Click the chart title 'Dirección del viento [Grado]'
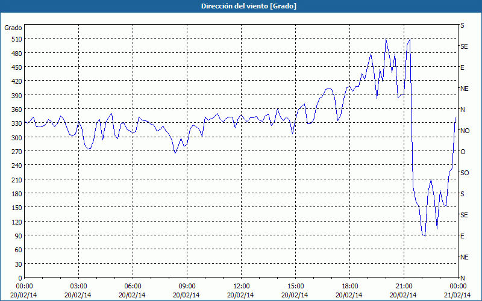The width and height of the screenshot is (482, 301). 249,6
